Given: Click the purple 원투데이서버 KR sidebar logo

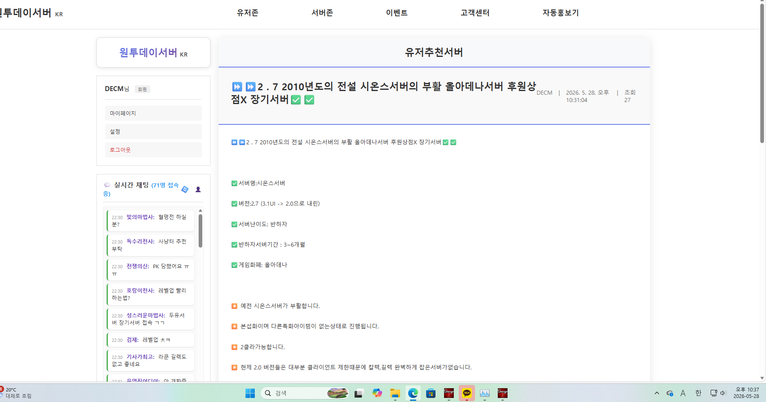Looking at the screenshot, I should click(153, 53).
